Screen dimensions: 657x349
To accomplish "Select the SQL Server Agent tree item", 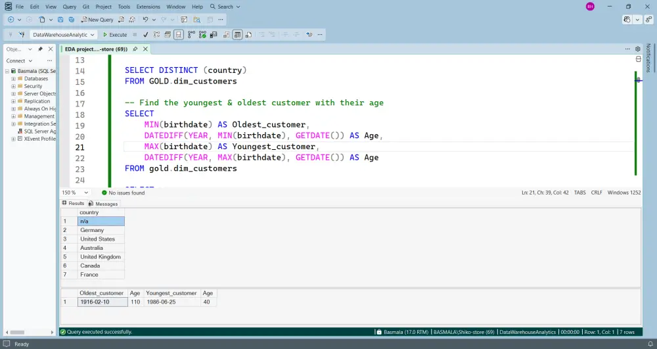I will point(36,131).
